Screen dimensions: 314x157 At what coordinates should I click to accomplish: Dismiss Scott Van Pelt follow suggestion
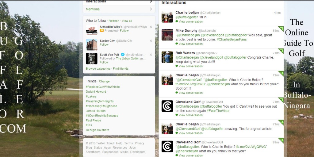[151, 55]
